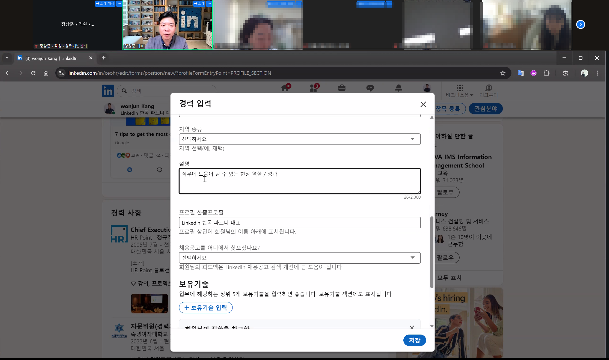Click the LinkedIn home icon

[285, 88]
